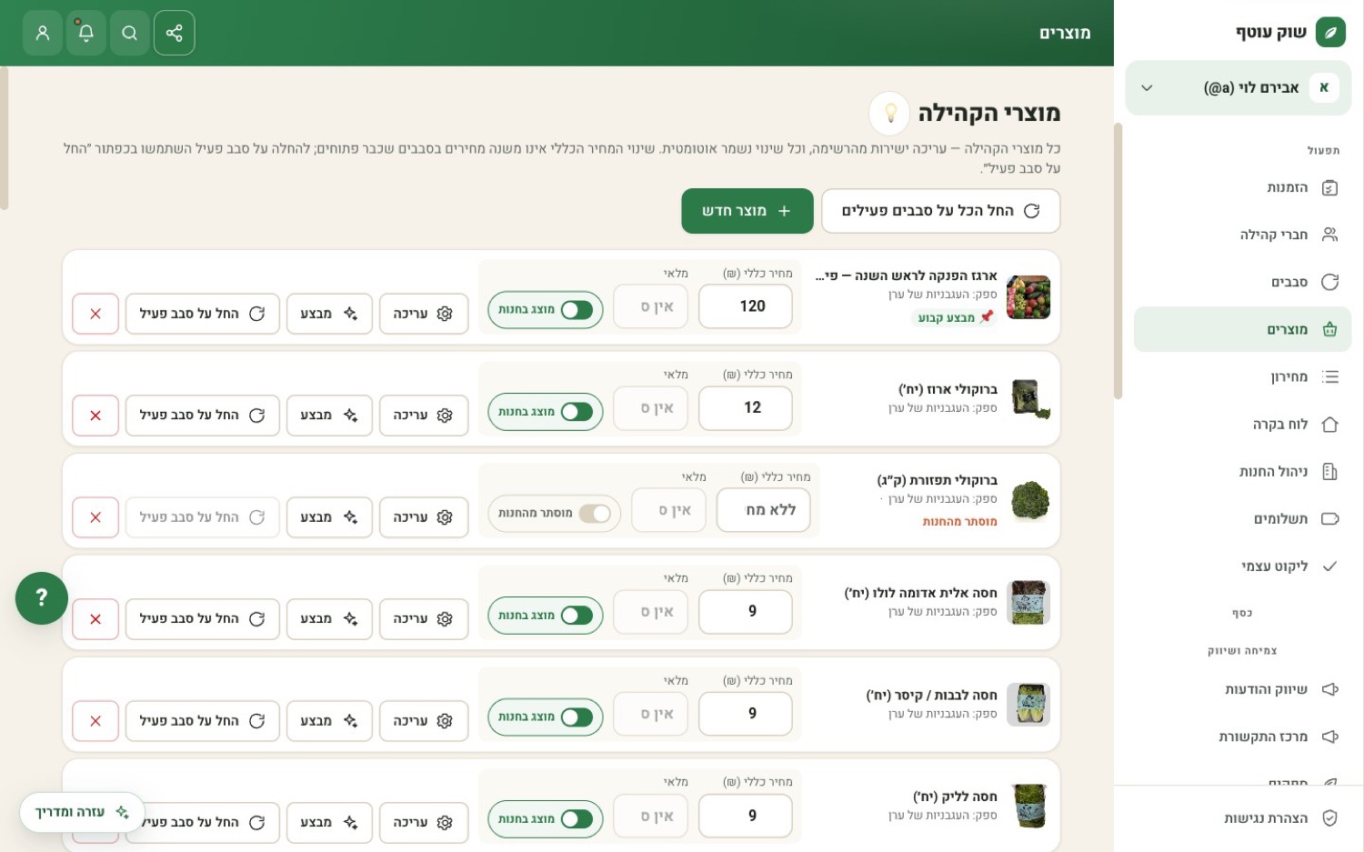Click מבצע for חסה אליא אדומה לולו
The height and width of the screenshot is (852, 1364).
(329, 619)
